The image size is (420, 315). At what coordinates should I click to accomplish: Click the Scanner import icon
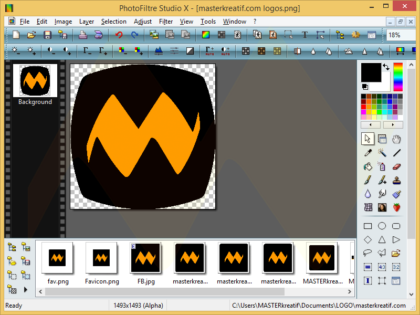tap(98, 35)
